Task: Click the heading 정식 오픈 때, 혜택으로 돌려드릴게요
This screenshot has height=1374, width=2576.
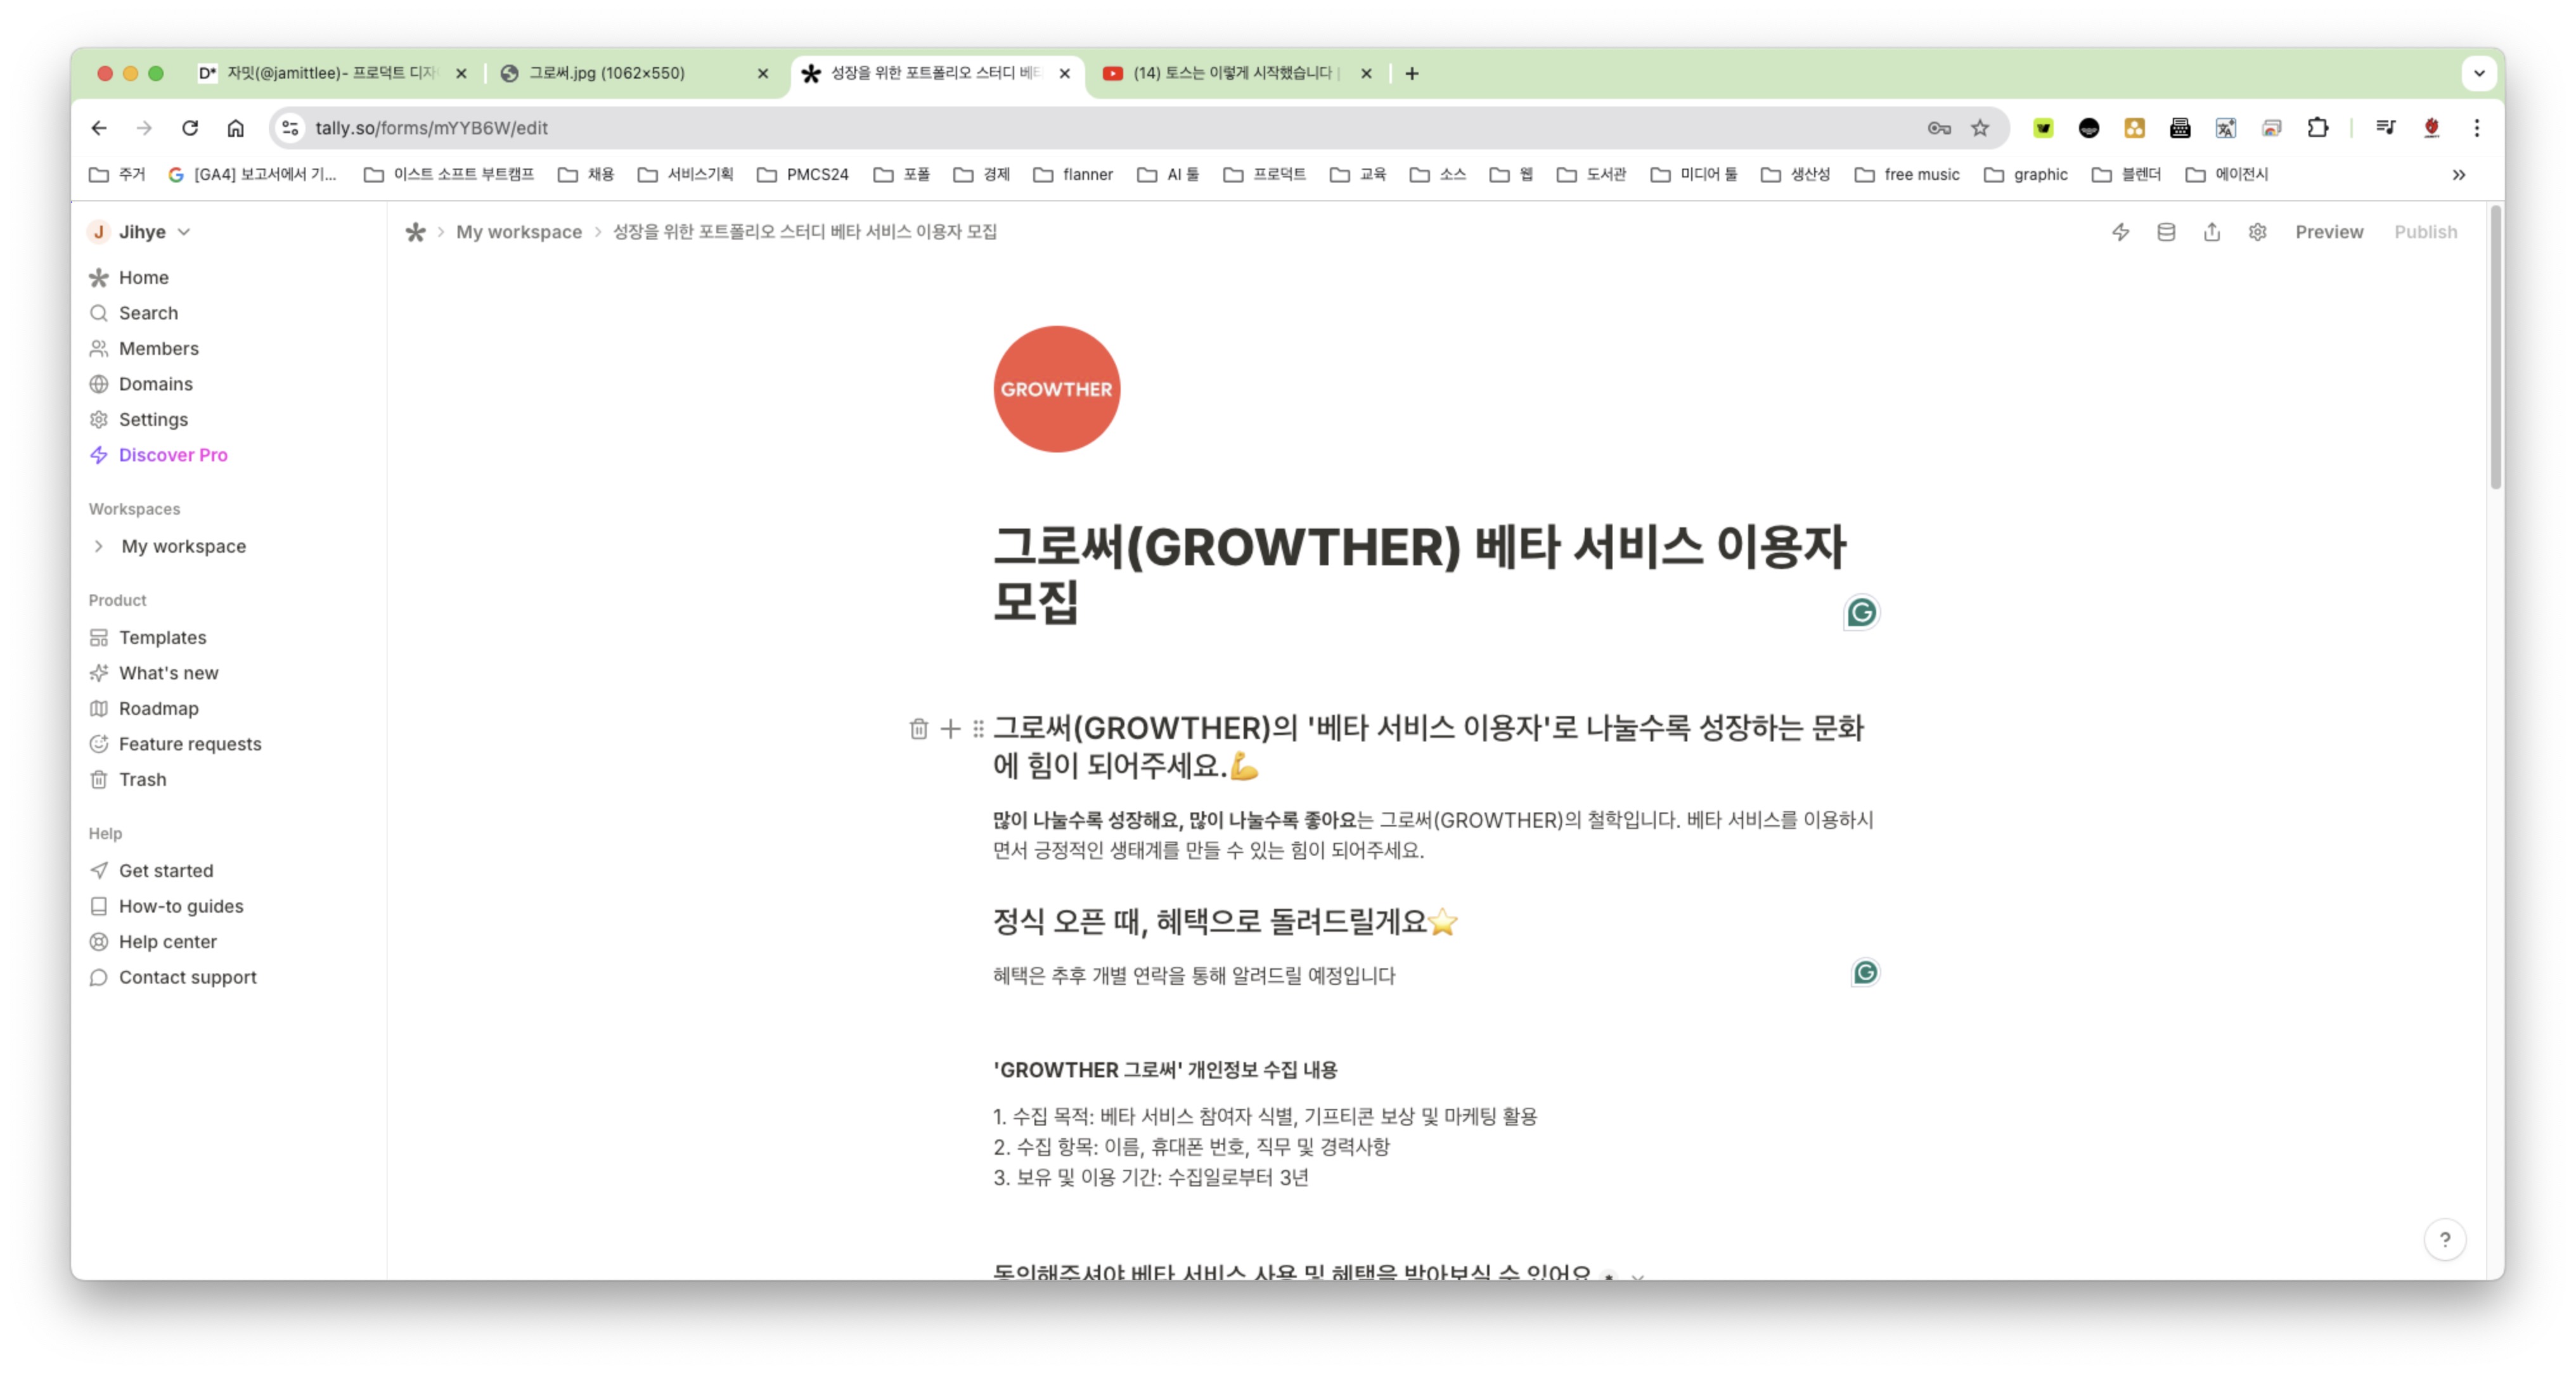Action: coord(1225,921)
